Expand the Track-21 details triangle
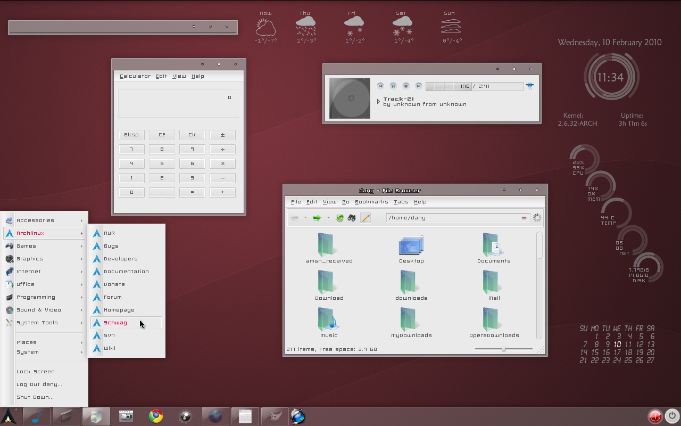Screen dimensions: 681x426 378,101
